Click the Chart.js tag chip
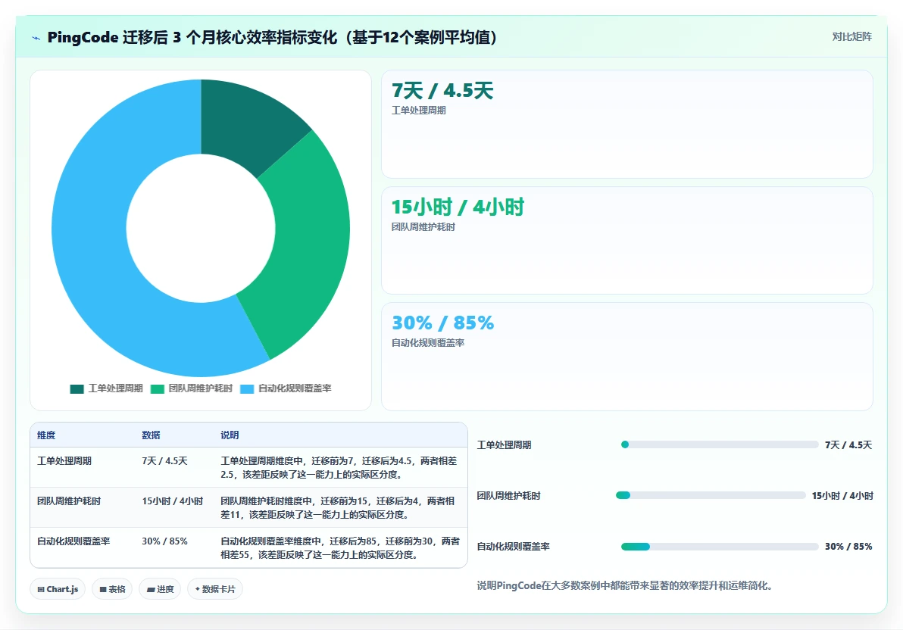Viewport: 903px width, 630px height. pos(58,589)
